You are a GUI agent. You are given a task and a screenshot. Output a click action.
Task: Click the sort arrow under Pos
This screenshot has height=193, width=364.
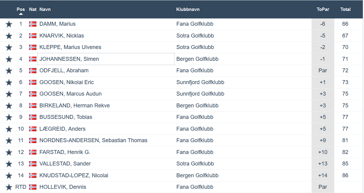21,14
